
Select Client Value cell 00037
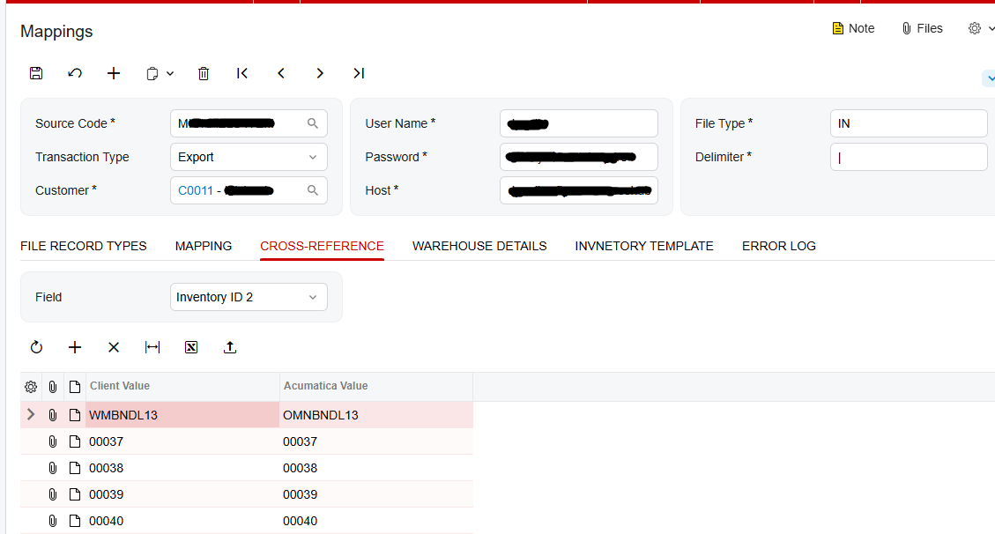[182, 441]
